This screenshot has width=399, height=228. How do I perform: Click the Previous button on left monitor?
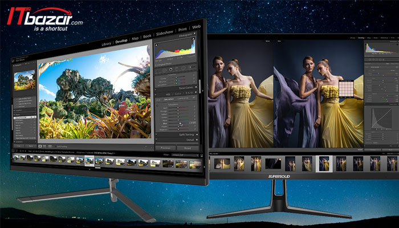[x=166, y=148]
